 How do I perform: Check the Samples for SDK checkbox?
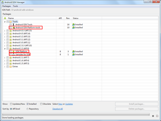(11, 54)
